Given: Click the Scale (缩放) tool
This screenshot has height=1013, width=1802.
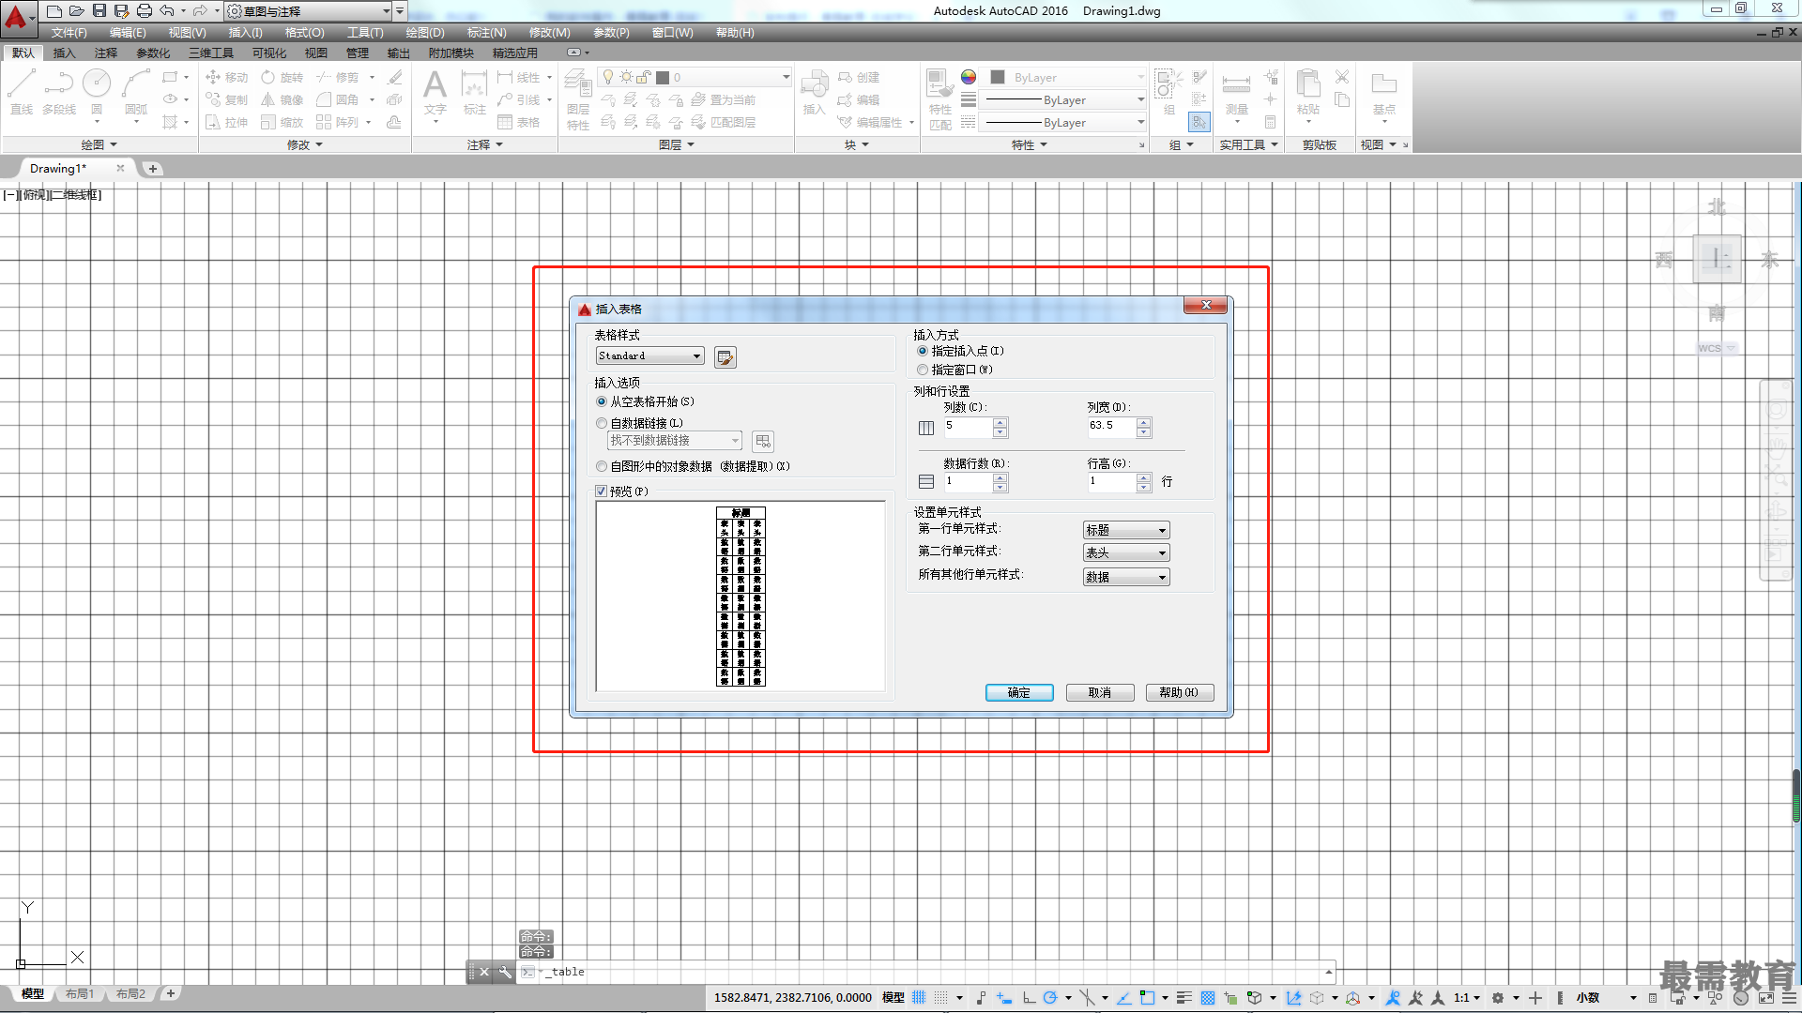Looking at the screenshot, I should coord(283,122).
